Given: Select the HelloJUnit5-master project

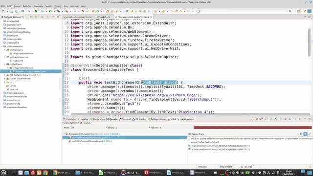Looking at the screenshot, I should click(x=16, y=28).
